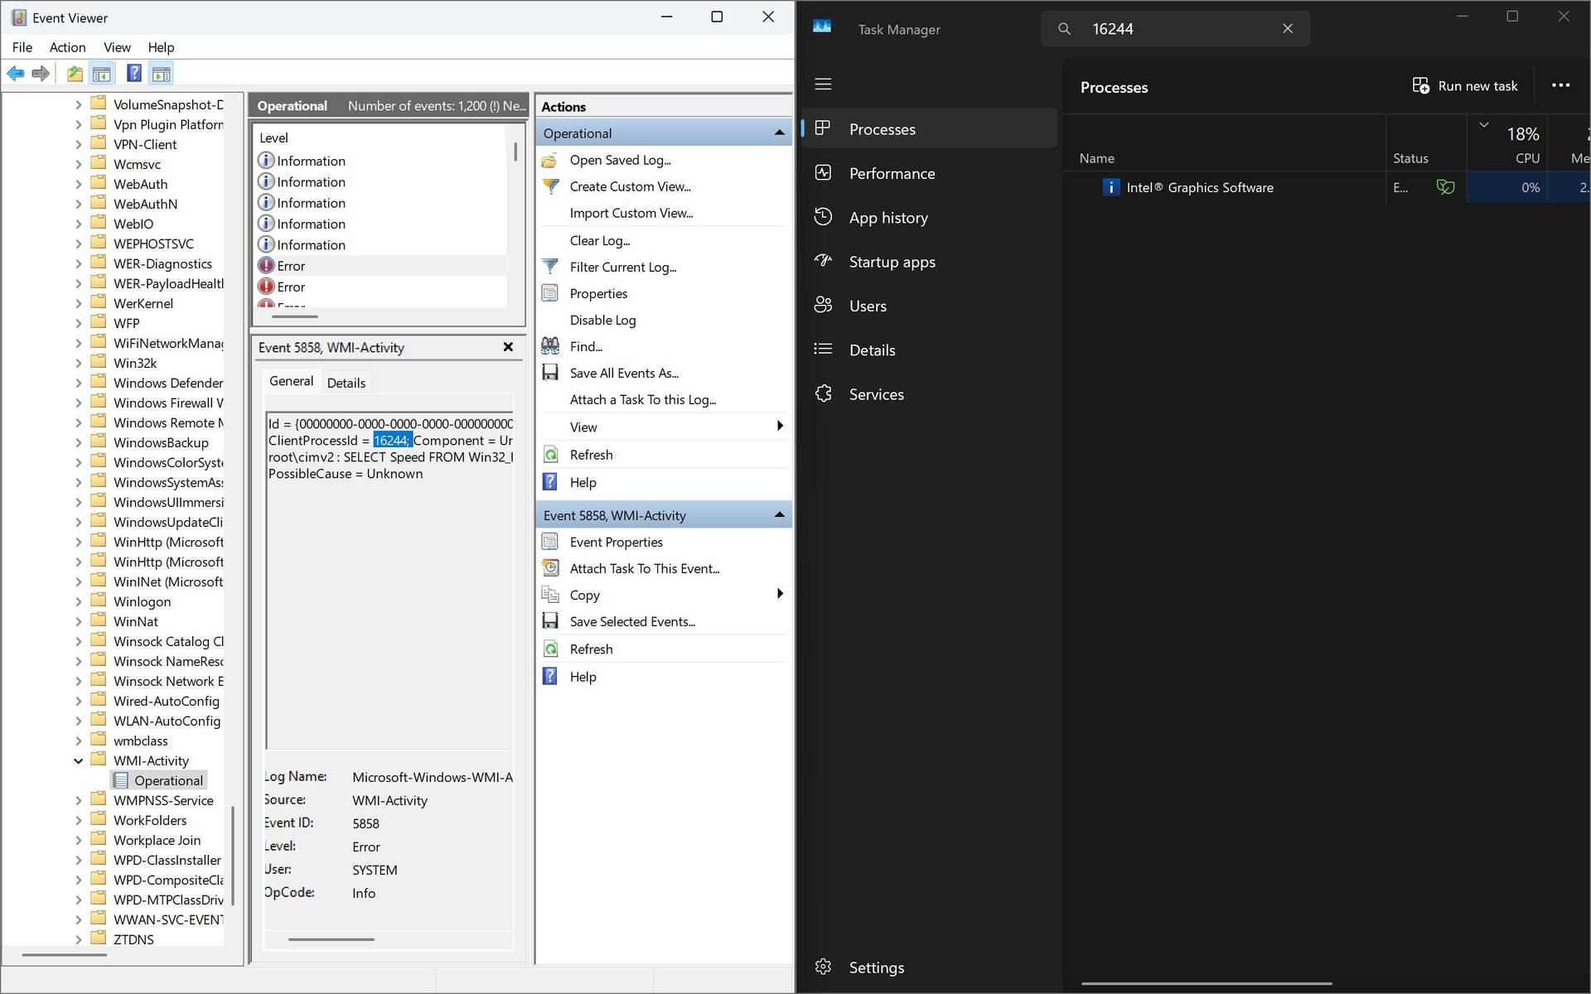Toggle the Show/Hide action pane toolbar button
1591x994 pixels.
(x=161, y=74)
